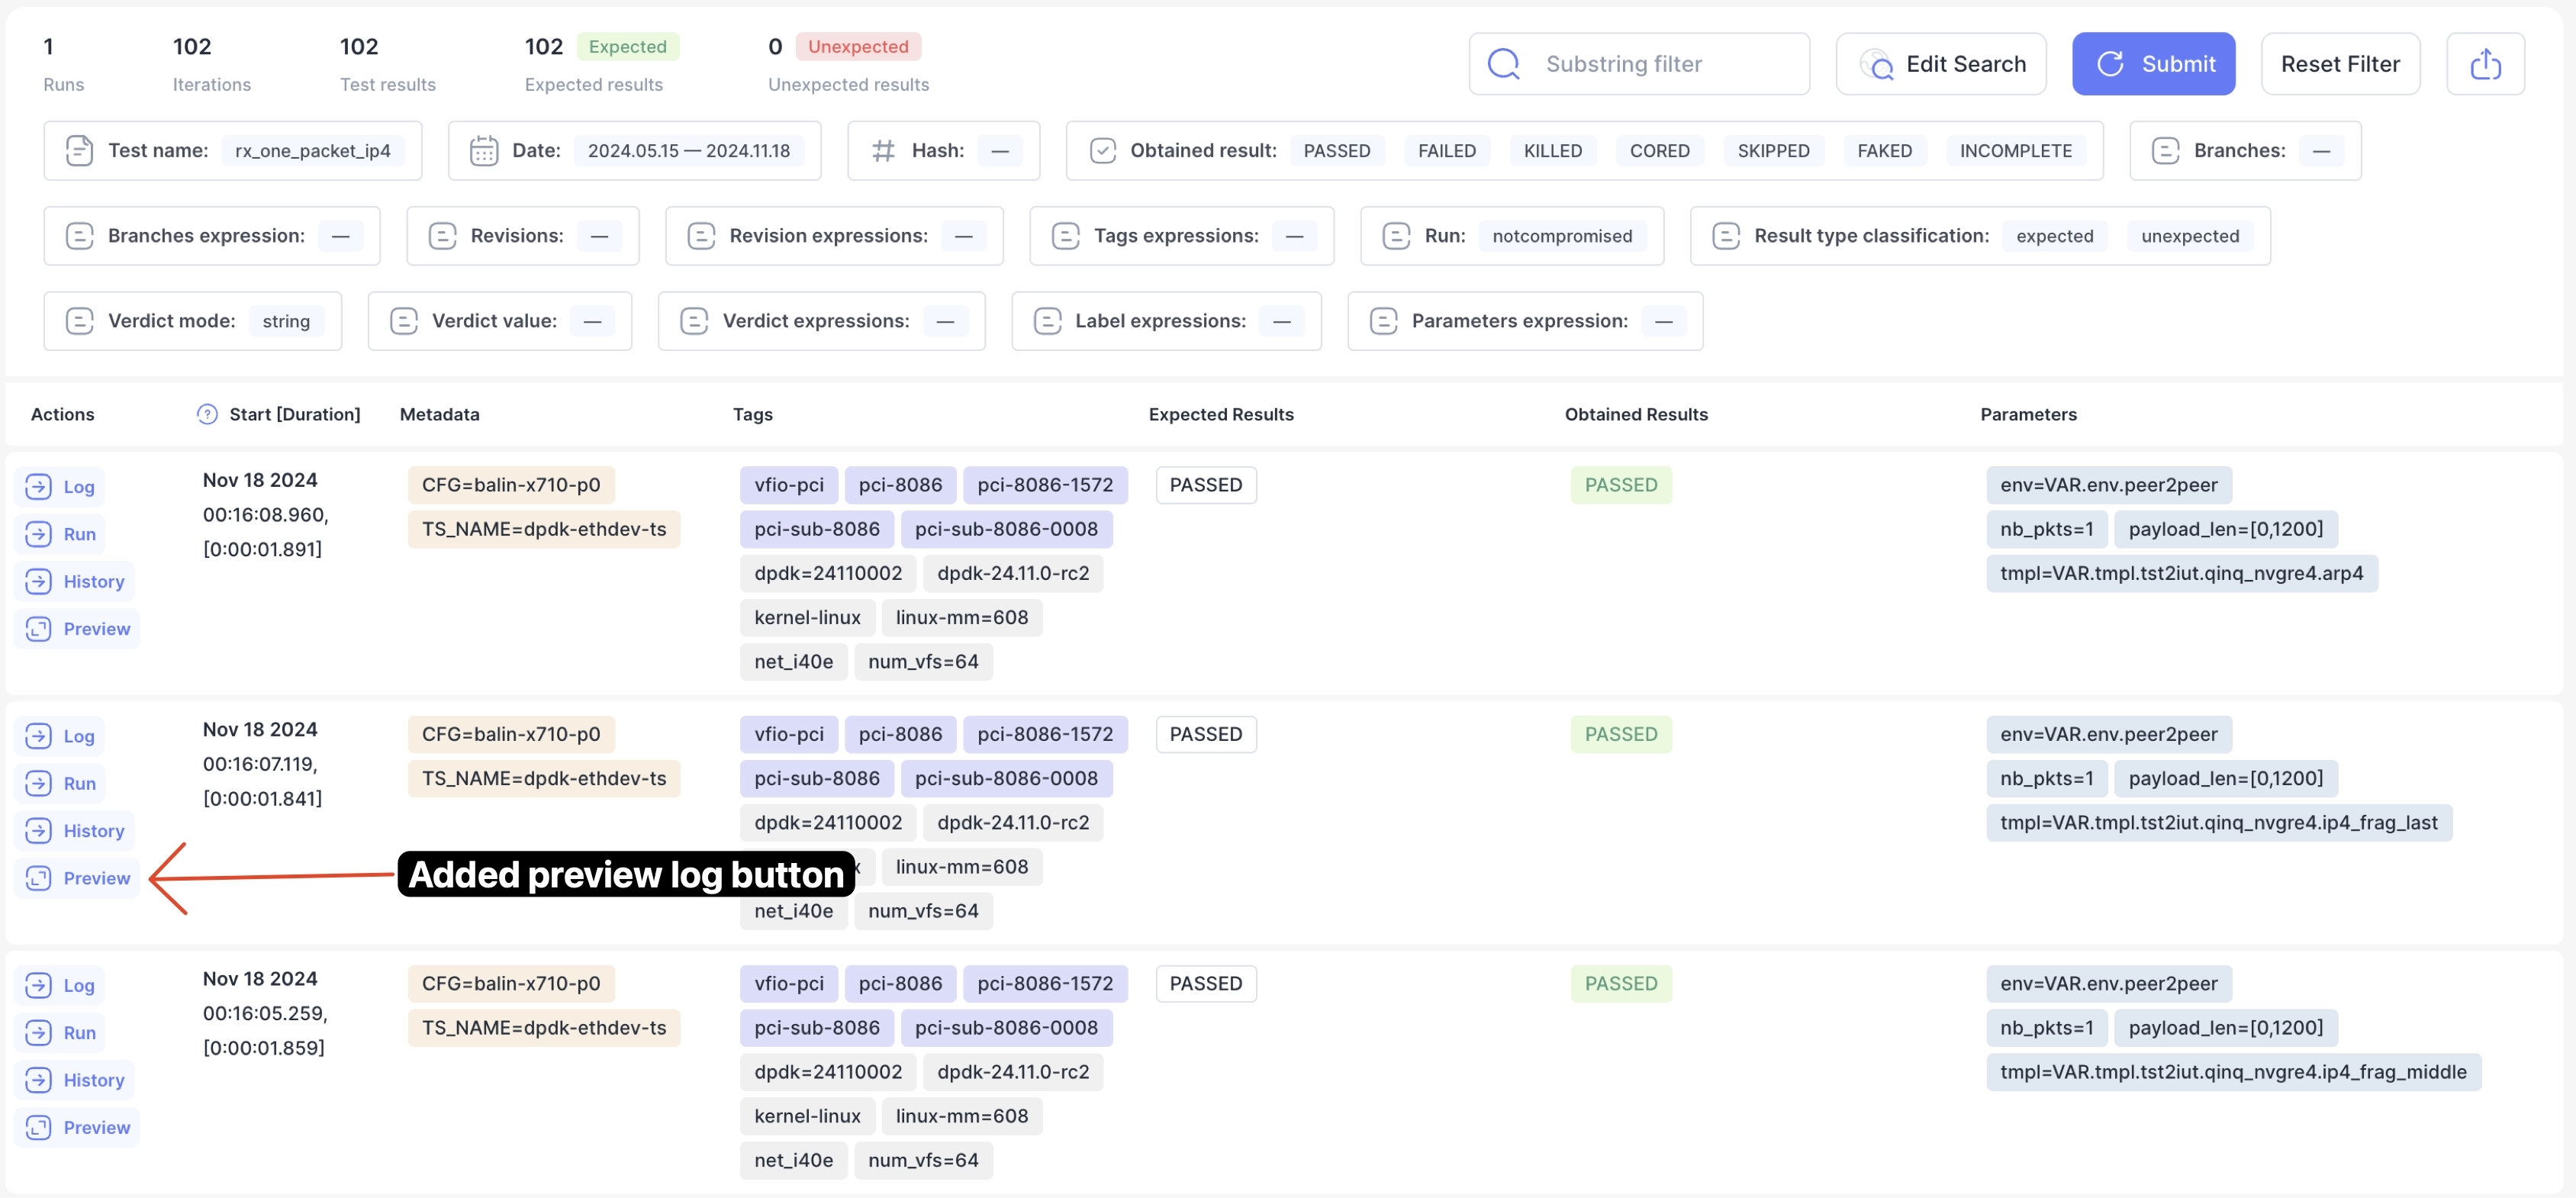The image size is (2576, 1198).
Task: Toggle the PASSED obtained result filter
Action: pyautogui.click(x=1336, y=151)
